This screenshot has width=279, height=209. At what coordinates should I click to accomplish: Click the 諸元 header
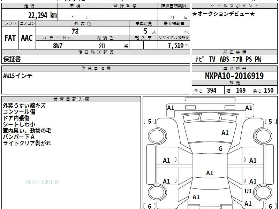[234, 83]
